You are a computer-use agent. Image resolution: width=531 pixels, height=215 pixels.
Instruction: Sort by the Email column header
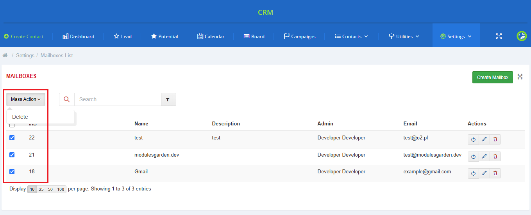pyautogui.click(x=410, y=123)
